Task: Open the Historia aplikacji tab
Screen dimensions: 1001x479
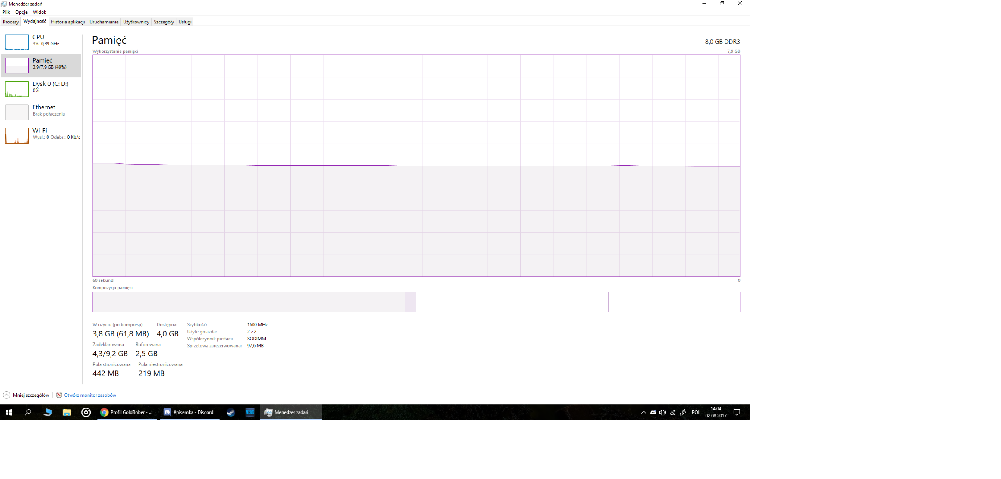Action: [68, 22]
